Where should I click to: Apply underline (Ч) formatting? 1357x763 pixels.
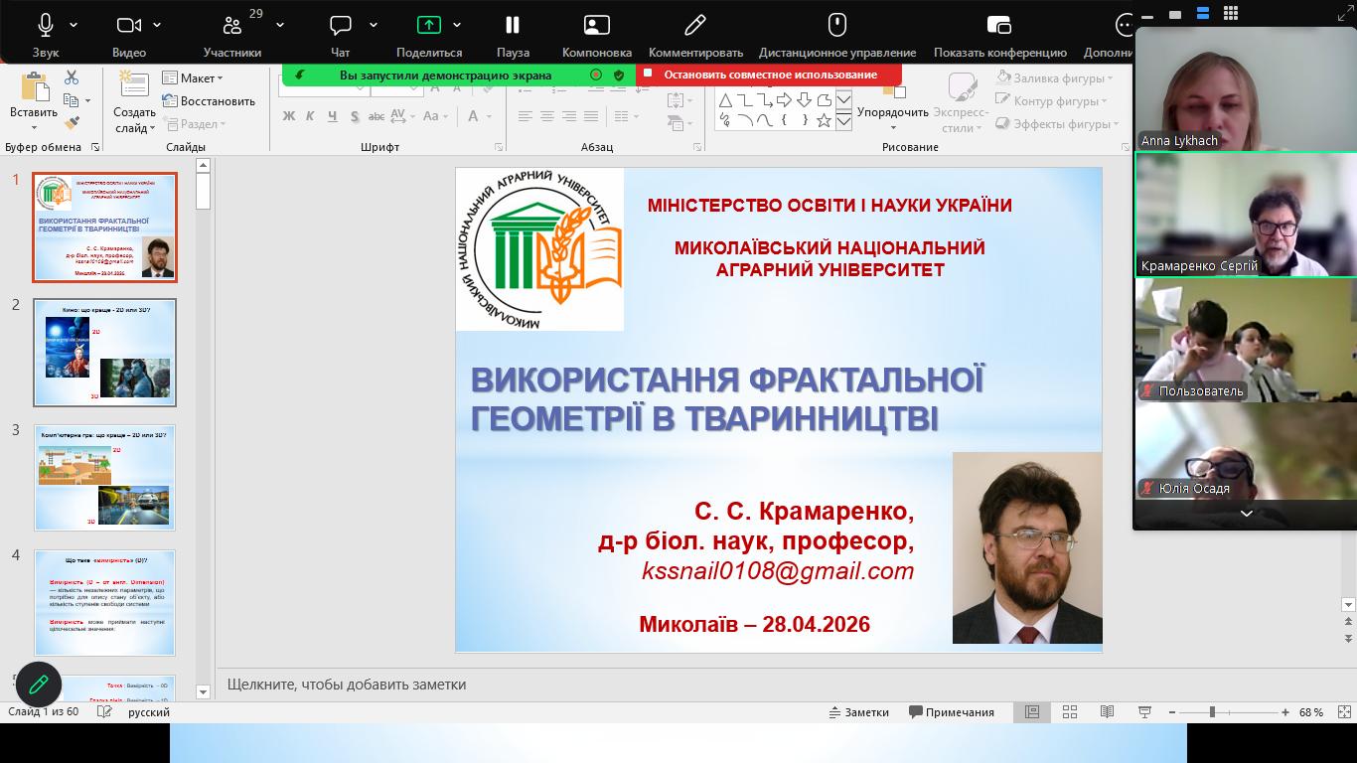click(333, 116)
